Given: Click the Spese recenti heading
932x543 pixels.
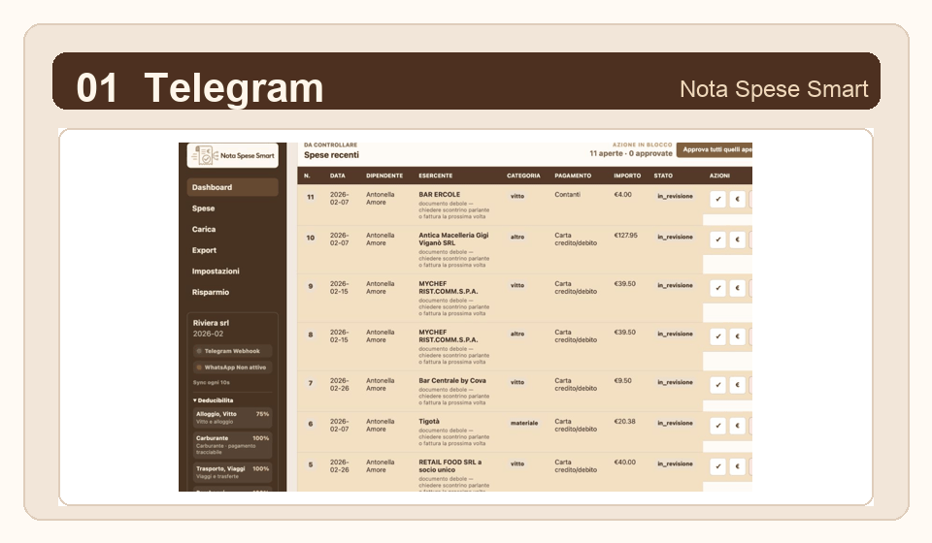Looking at the screenshot, I should 332,155.
